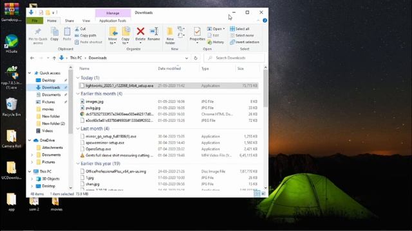Viewport: 412px width, 231px height.
Task: Select Desktop under Quick access
Action: point(49,80)
